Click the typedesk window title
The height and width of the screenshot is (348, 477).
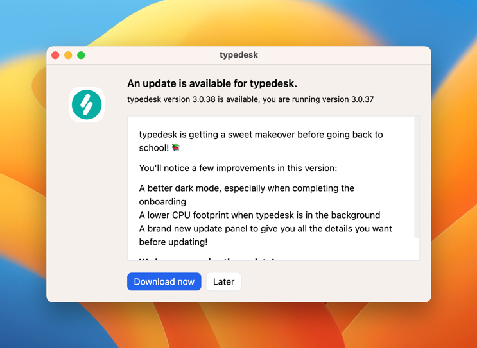(239, 55)
